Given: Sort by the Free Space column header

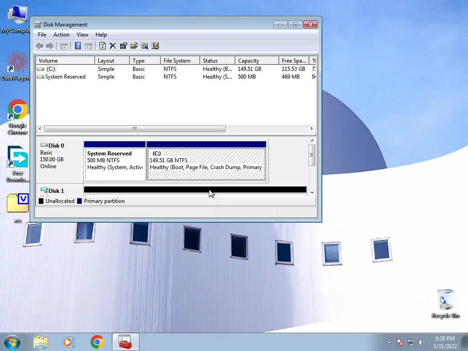Looking at the screenshot, I should pos(294,61).
